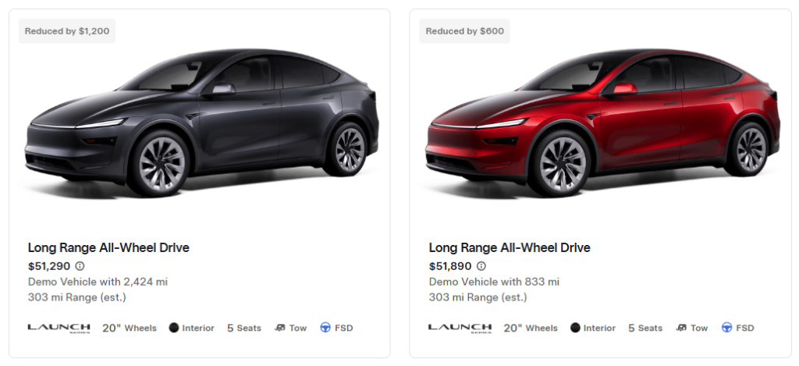799x366 pixels.
Task: Click 'Demo Vehicle with 833 mi' text
Action: click(494, 282)
